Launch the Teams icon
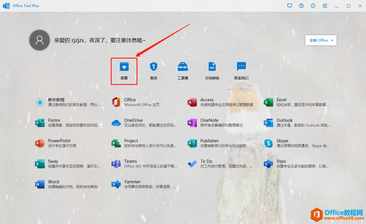The image size is (366, 224). coord(116,164)
